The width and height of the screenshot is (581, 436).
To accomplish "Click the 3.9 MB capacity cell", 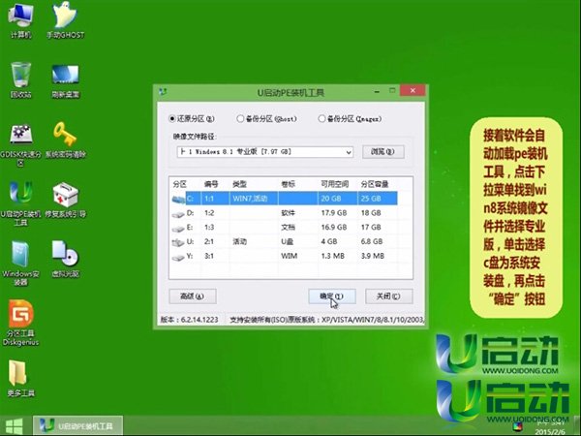I will [x=373, y=256].
